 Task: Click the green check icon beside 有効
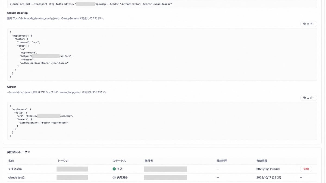tap(114, 169)
